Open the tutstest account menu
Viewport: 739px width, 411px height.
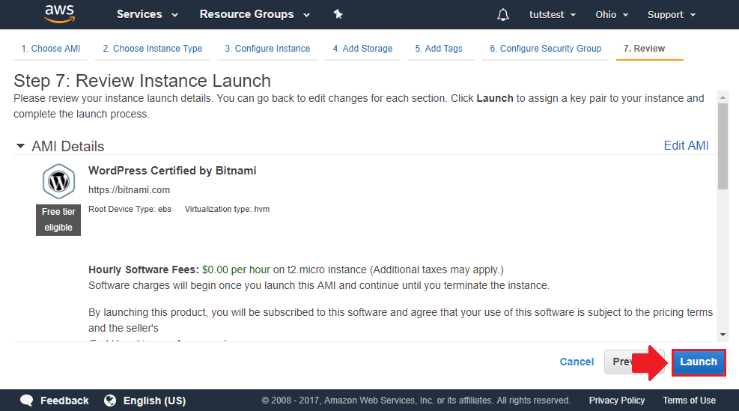click(553, 15)
